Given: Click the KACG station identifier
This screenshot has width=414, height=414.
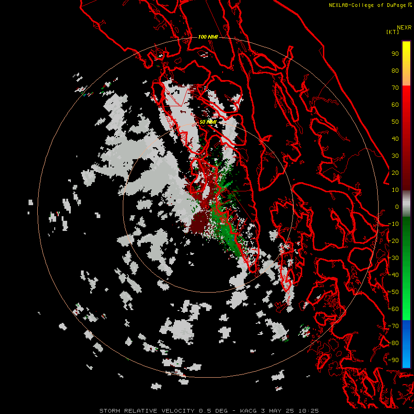Looking at the screenshot, I should pyautogui.click(x=248, y=411).
